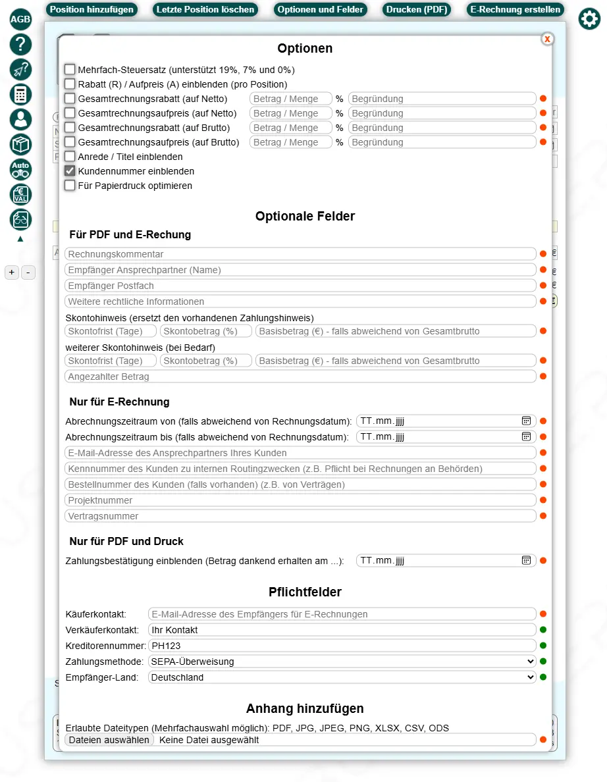This screenshot has height=782, width=607.
Task: Click the Auto binoculars icon
Action: [x=20, y=169]
